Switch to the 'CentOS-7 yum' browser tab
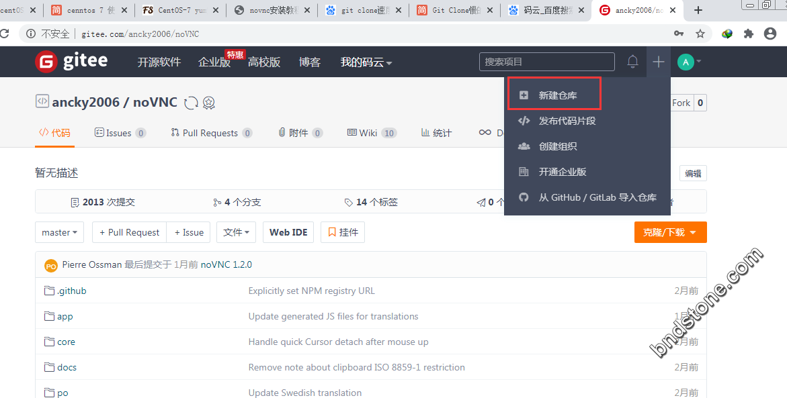Screen dimensions: 787x398 pyautogui.click(x=181, y=10)
